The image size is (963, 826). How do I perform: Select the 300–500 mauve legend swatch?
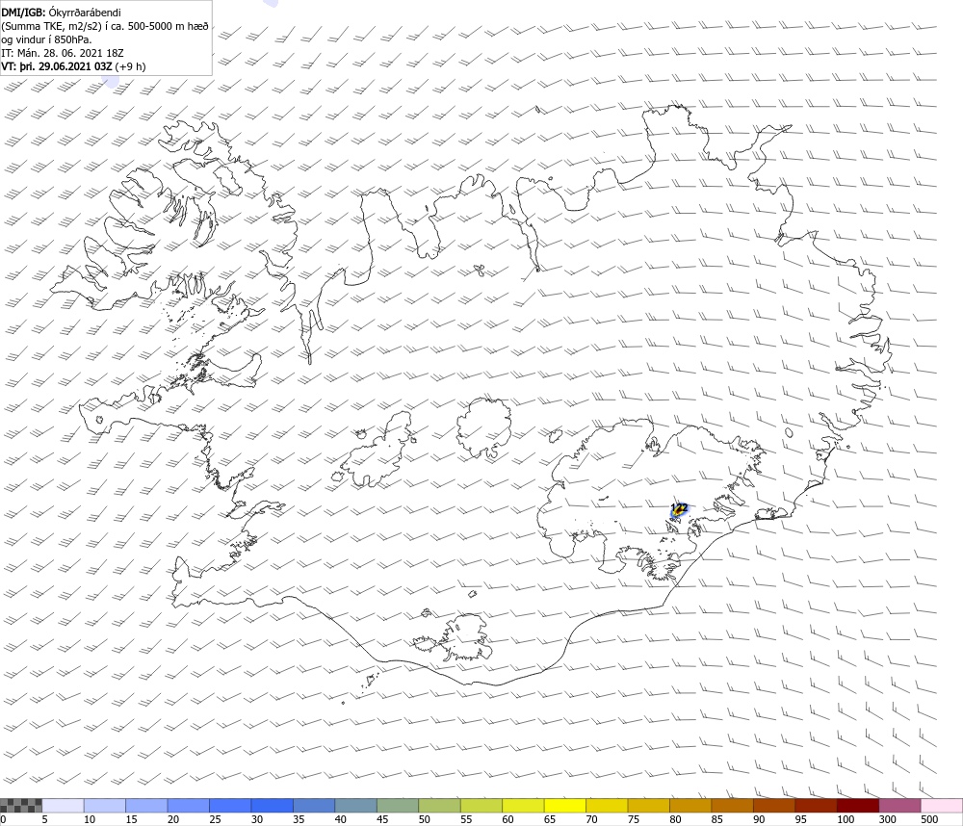(x=899, y=806)
